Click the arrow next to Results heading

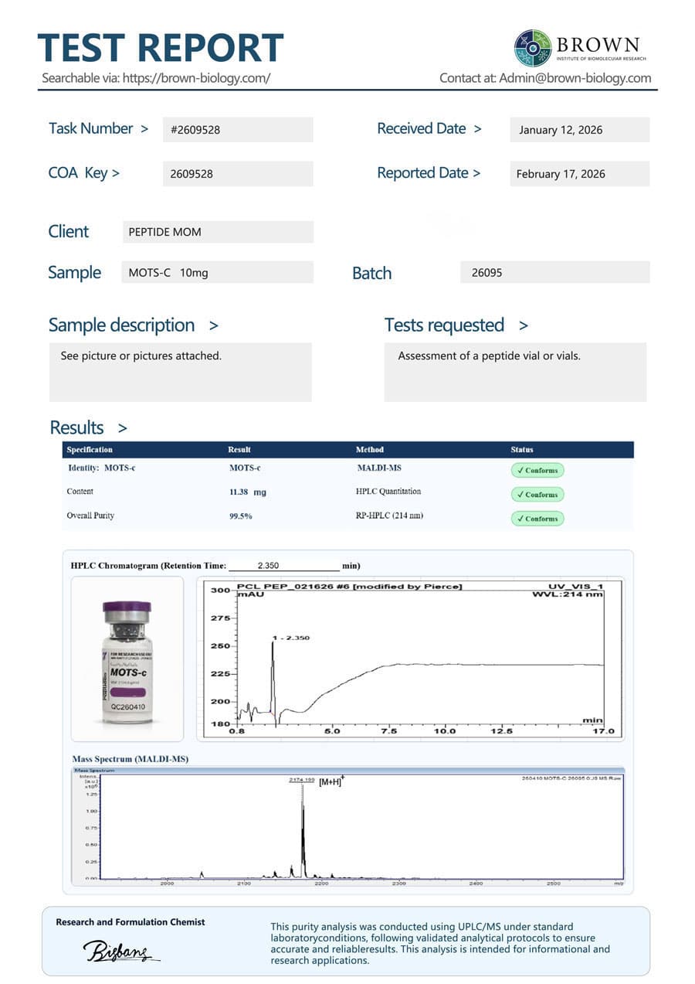[x=123, y=428]
